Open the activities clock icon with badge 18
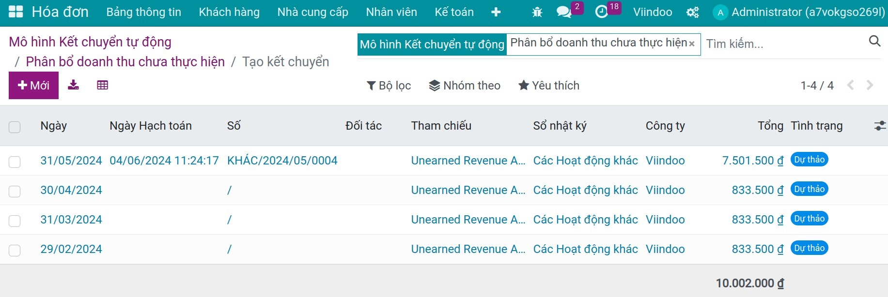 tap(602, 12)
